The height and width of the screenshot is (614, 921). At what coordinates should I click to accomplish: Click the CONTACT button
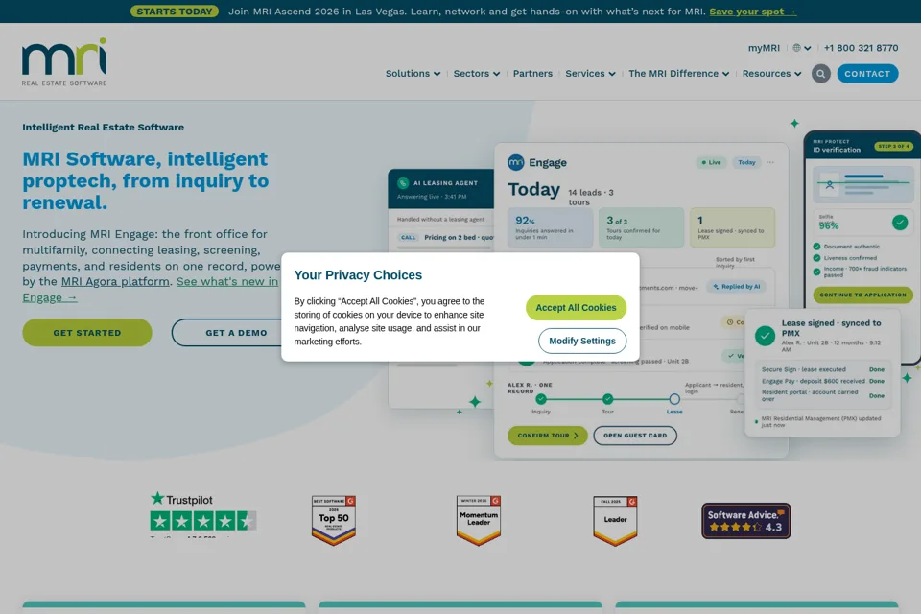click(x=867, y=74)
